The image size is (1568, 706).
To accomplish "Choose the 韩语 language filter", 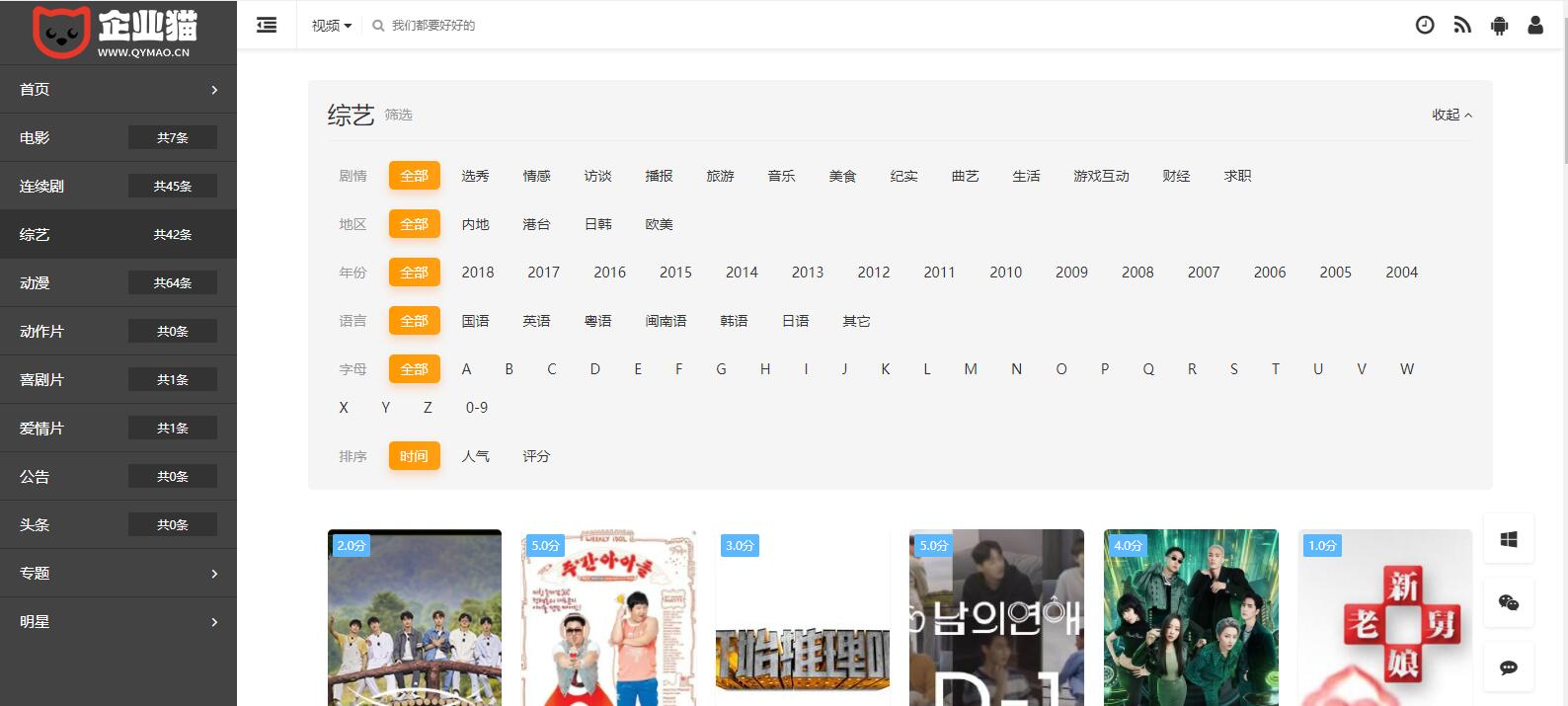I will tap(734, 321).
